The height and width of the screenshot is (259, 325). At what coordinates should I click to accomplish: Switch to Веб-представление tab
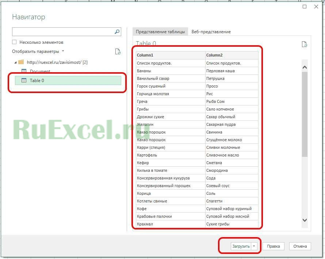click(211, 32)
